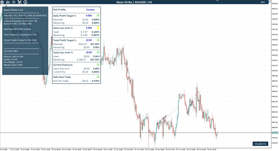Click the candlestick chart icon
This screenshot has height=151, width=279.
(x=8, y=2)
